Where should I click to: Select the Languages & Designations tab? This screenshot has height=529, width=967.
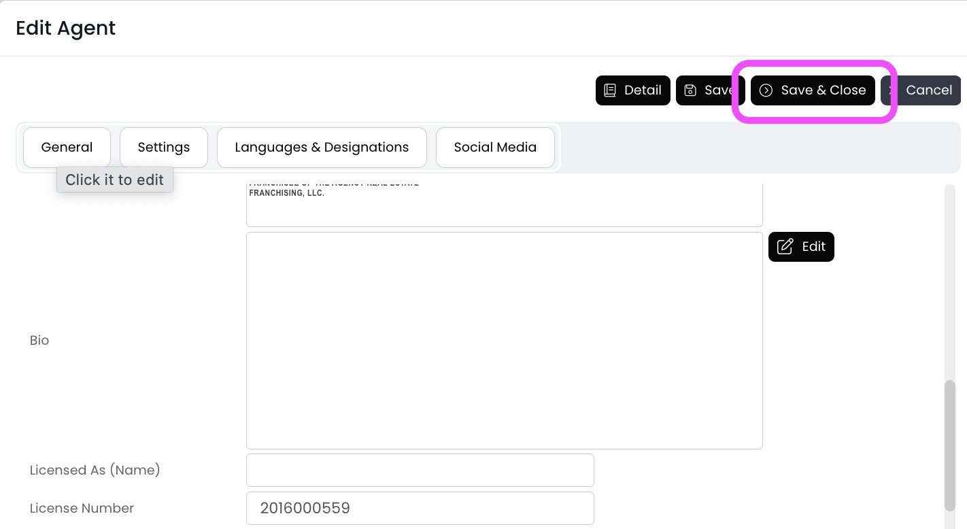(322, 147)
